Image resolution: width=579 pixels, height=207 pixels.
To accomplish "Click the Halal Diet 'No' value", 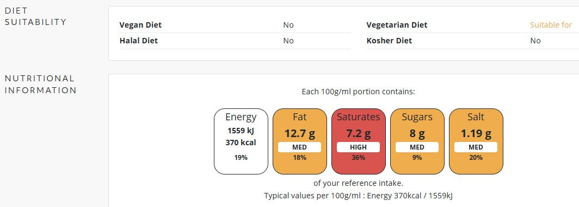I will [x=288, y=41].
